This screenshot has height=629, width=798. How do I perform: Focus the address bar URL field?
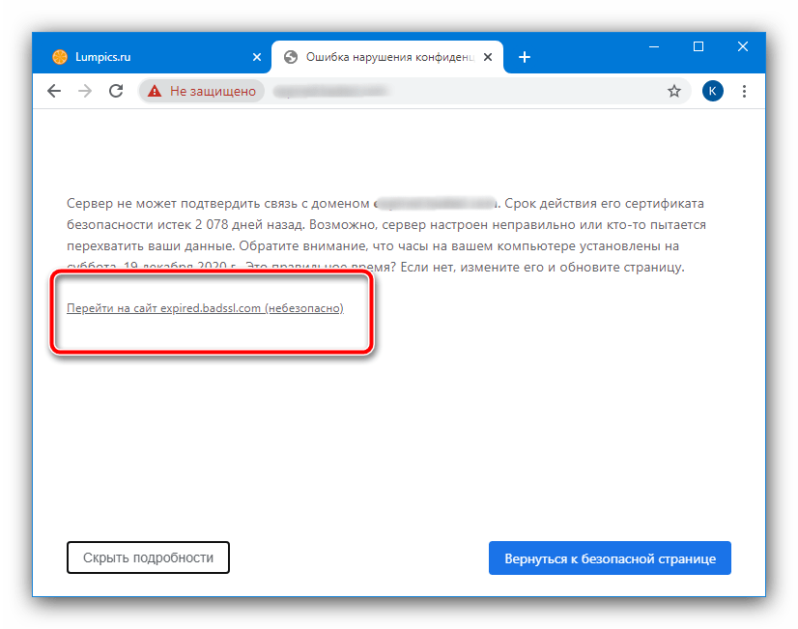[464, 91]
